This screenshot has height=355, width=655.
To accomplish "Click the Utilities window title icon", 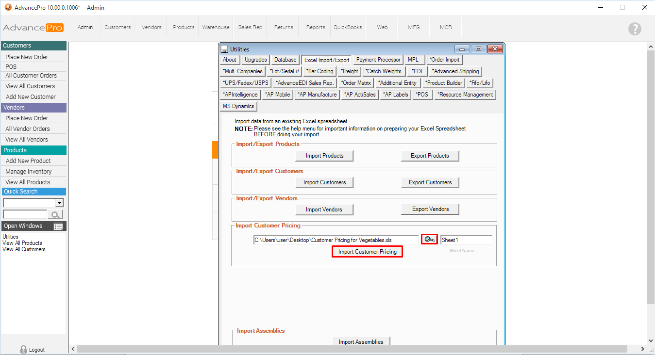I will click(224, 49).
